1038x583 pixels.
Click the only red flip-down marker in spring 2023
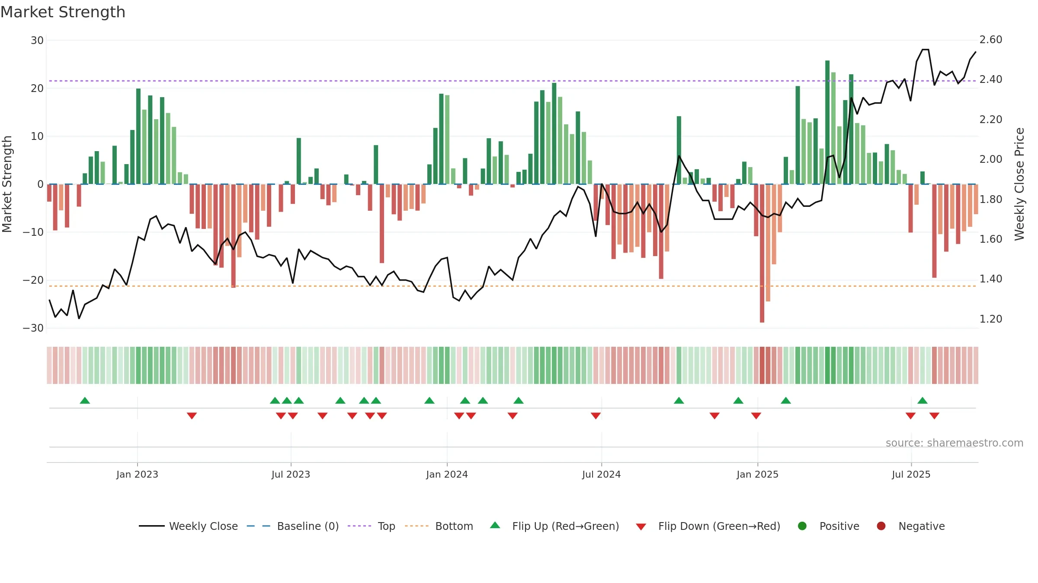192,415
